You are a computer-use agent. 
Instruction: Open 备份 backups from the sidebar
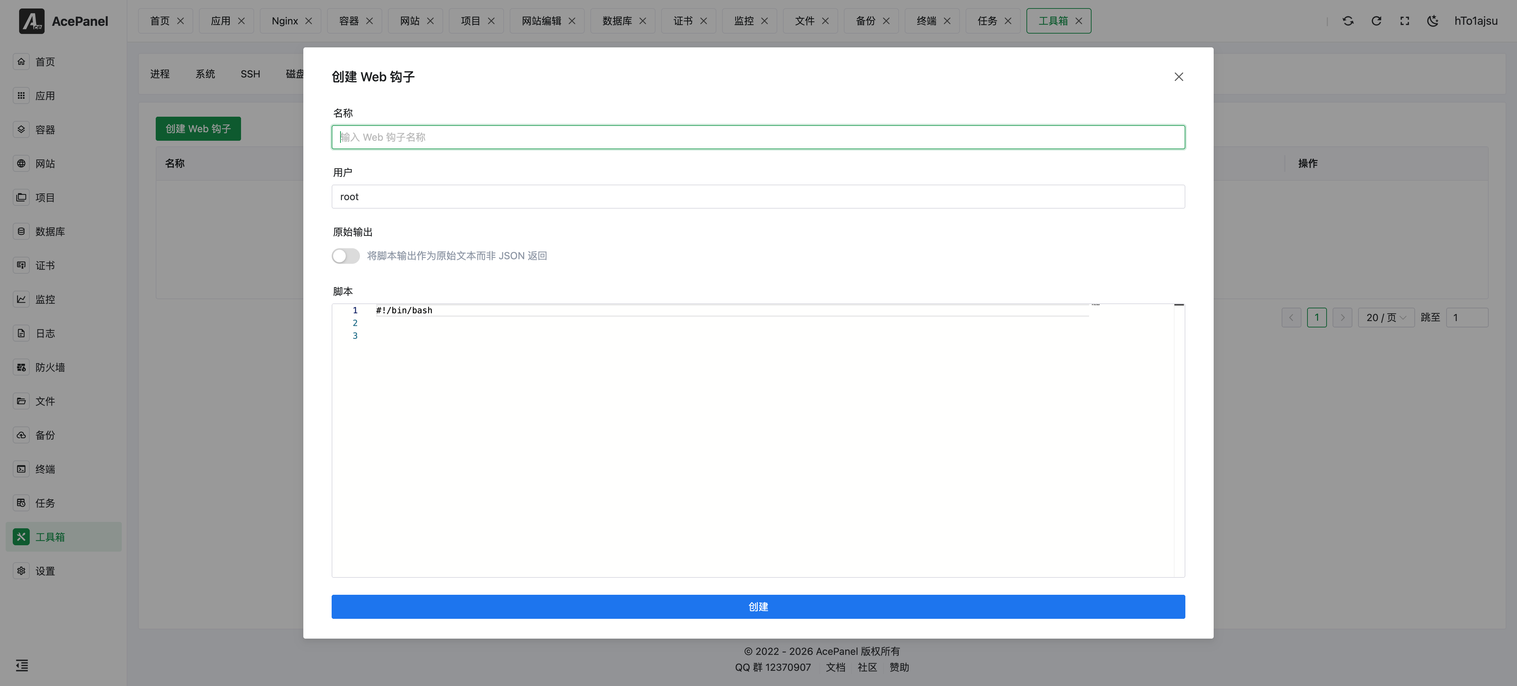pyautogui.click(x=45, y=435)
